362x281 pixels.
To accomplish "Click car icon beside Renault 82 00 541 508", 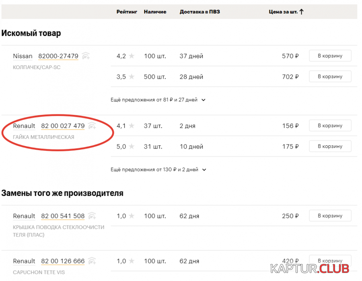I will pos(92,216).
